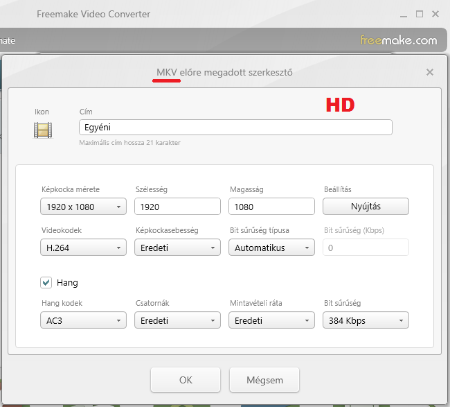This screenshot has height=407, width=450.
Task: Click the Cím label
Action: click(86, 112)
